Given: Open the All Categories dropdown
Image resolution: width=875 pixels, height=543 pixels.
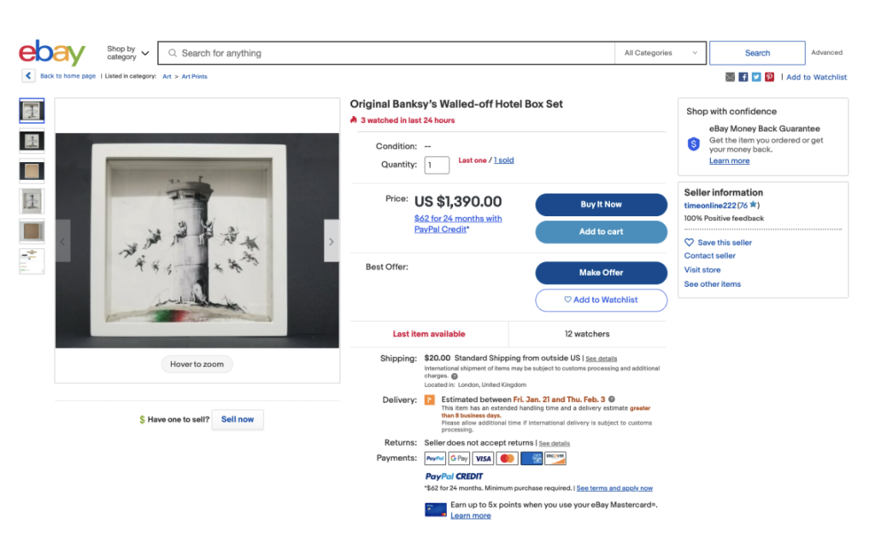Looking at the screenshot, I should [661, 53].
